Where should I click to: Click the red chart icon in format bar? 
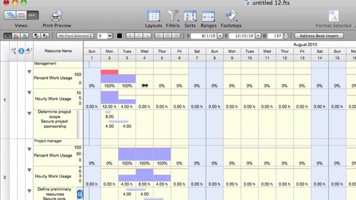[16, 36]
